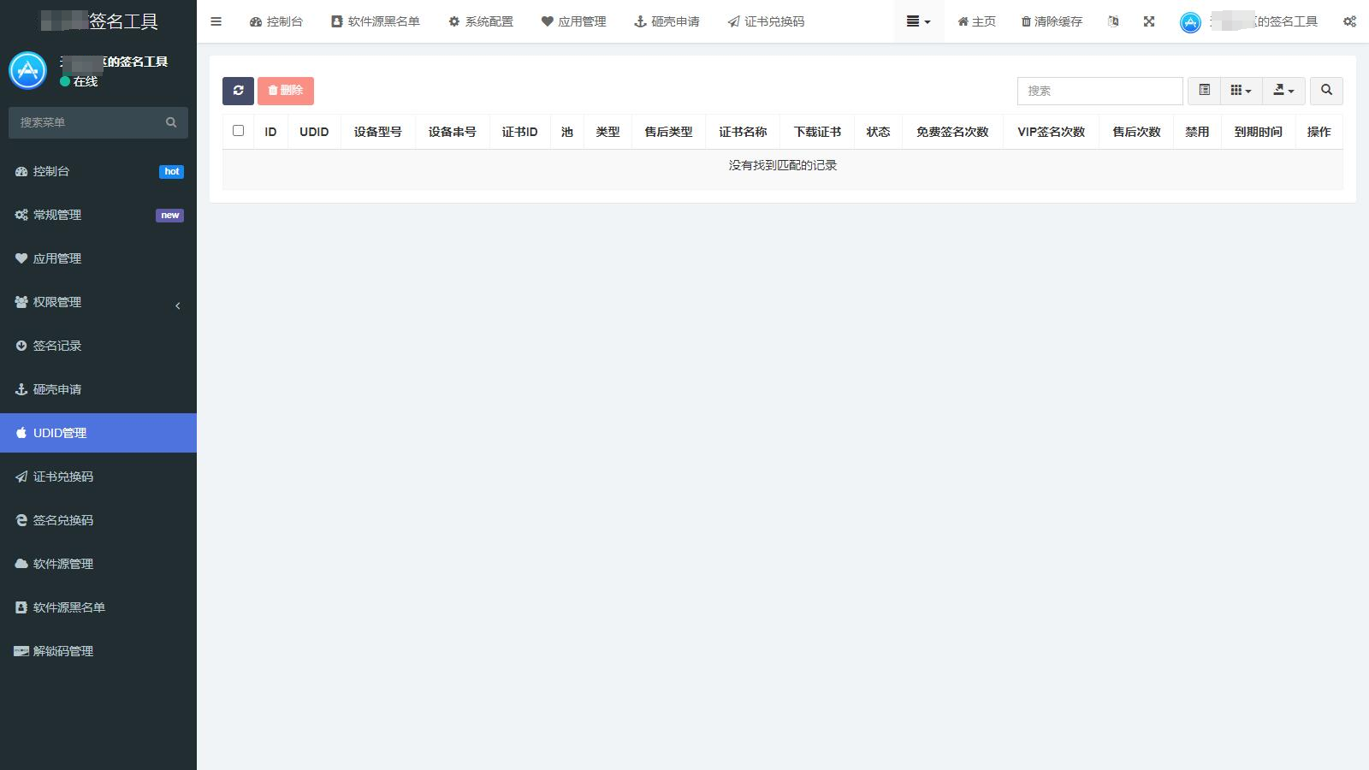This screenshot has height=770, width=1369.
Task: Refresh the UDID table
Action: 237,91
